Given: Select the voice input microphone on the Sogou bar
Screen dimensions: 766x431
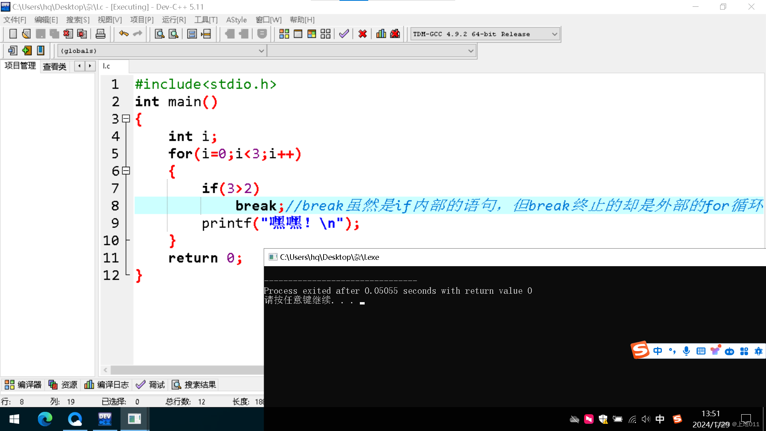Looking at the screenshot, I should click(x=686, y=351).
